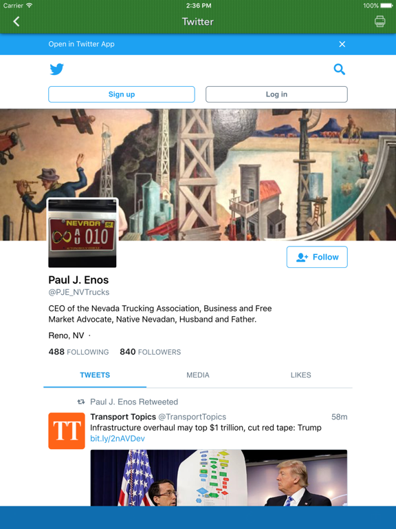Tap Open in Twitter App text
This screenshot has height=529, width=396.
82,44
